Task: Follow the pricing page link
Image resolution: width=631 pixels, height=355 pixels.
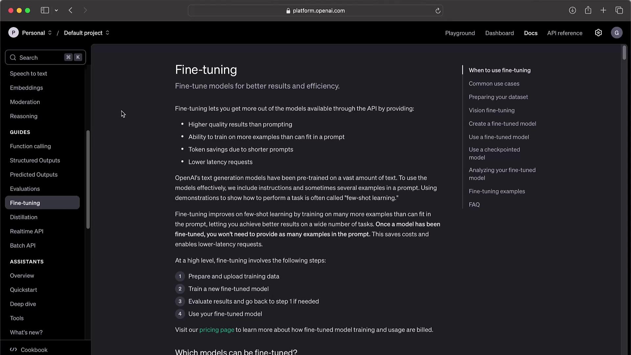Action: pos(217,330)
